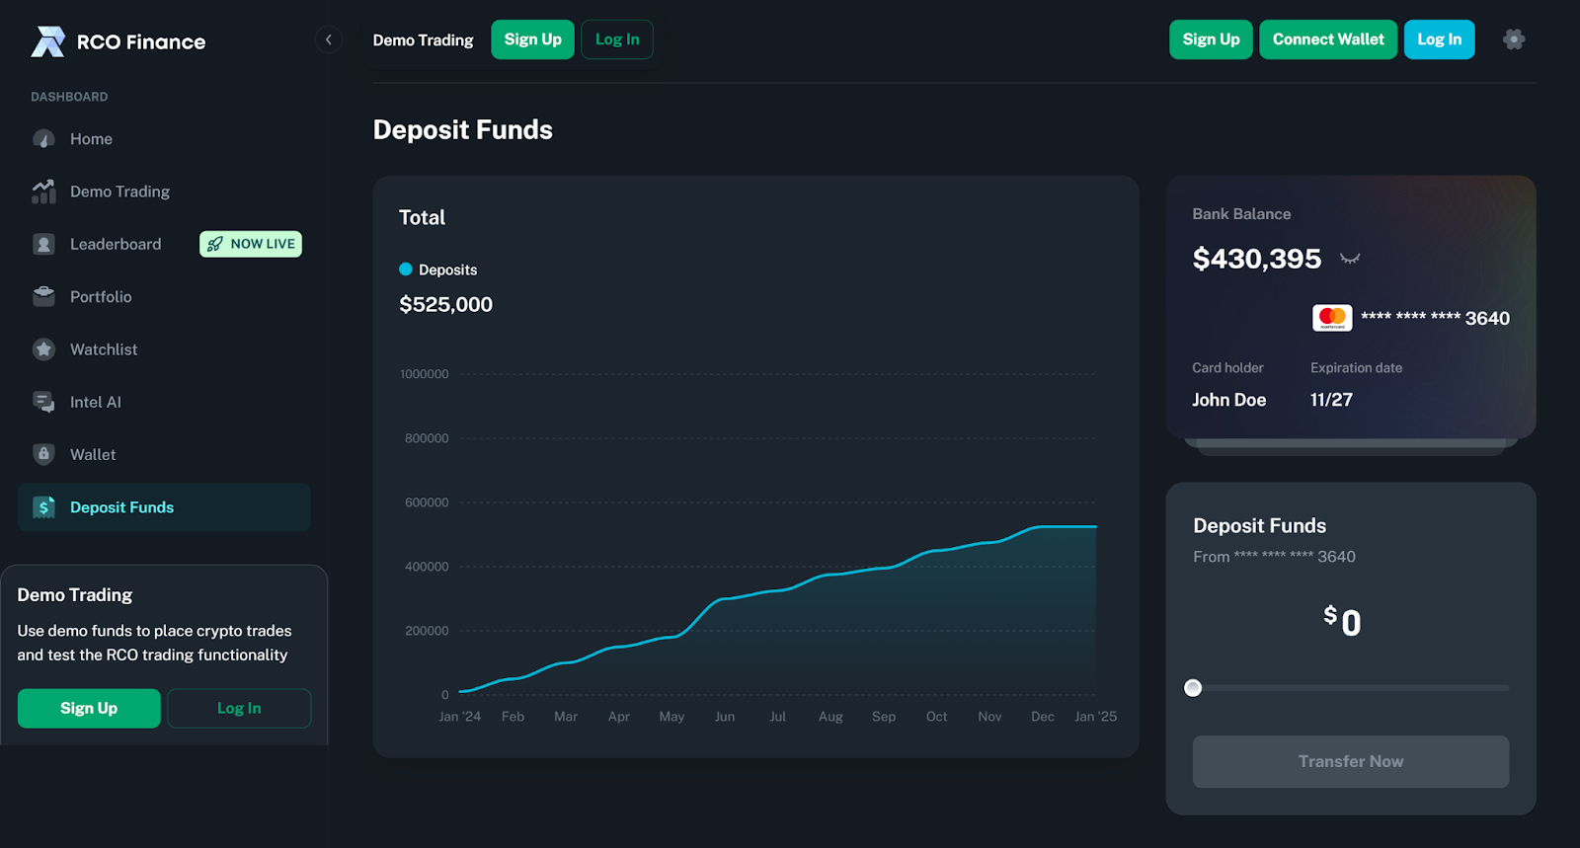Collapse the sidebar with the chevron button
Screen dimensions: 1580x848
[329, 39]
